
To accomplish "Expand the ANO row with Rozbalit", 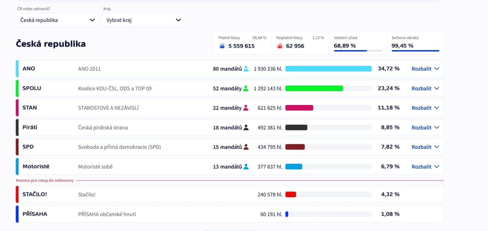I will point(425,69).
